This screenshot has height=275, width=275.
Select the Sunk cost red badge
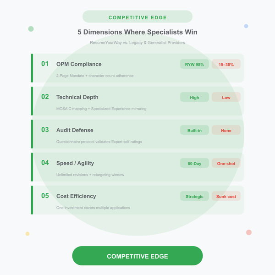(226, 196)
